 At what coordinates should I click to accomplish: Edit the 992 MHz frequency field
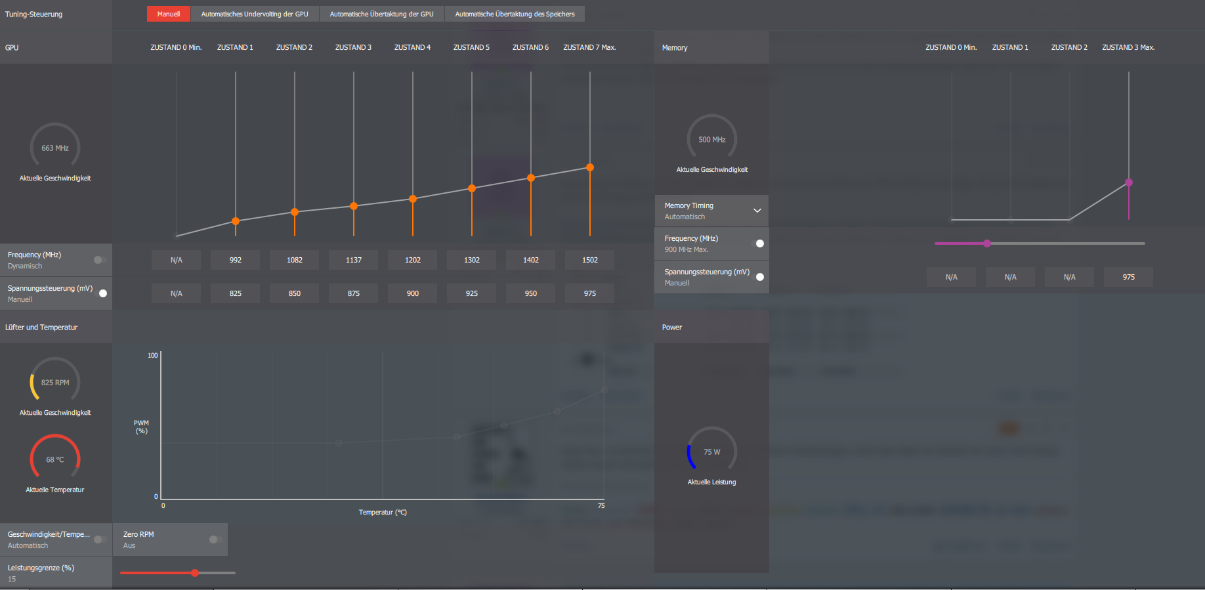click(236, 260)
